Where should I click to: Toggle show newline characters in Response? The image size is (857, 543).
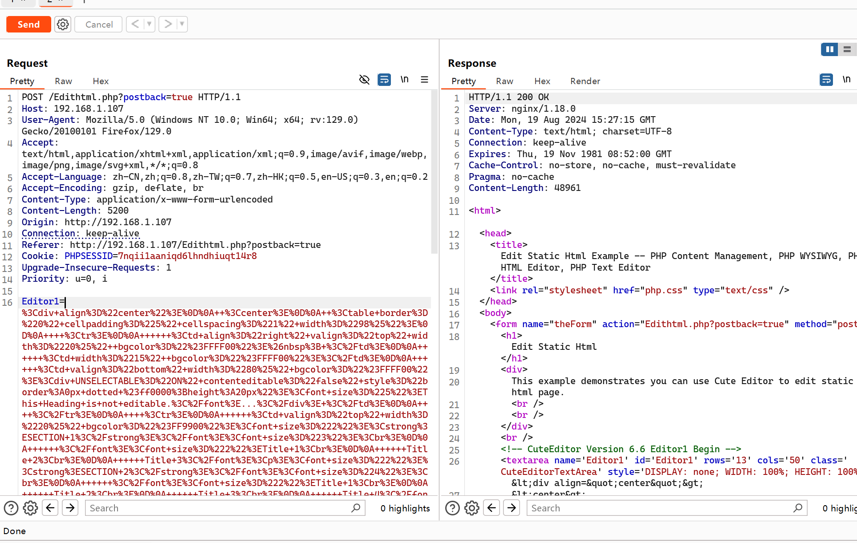point(846,79)
